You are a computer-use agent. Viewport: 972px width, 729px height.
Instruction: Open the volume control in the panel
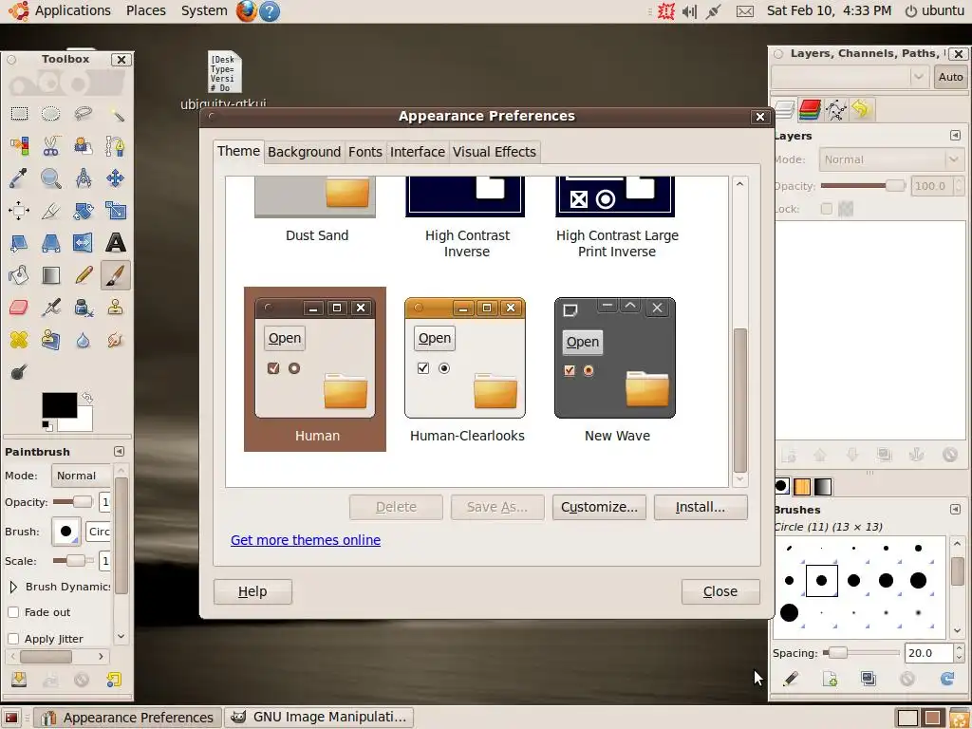click(x=689, y=11)
